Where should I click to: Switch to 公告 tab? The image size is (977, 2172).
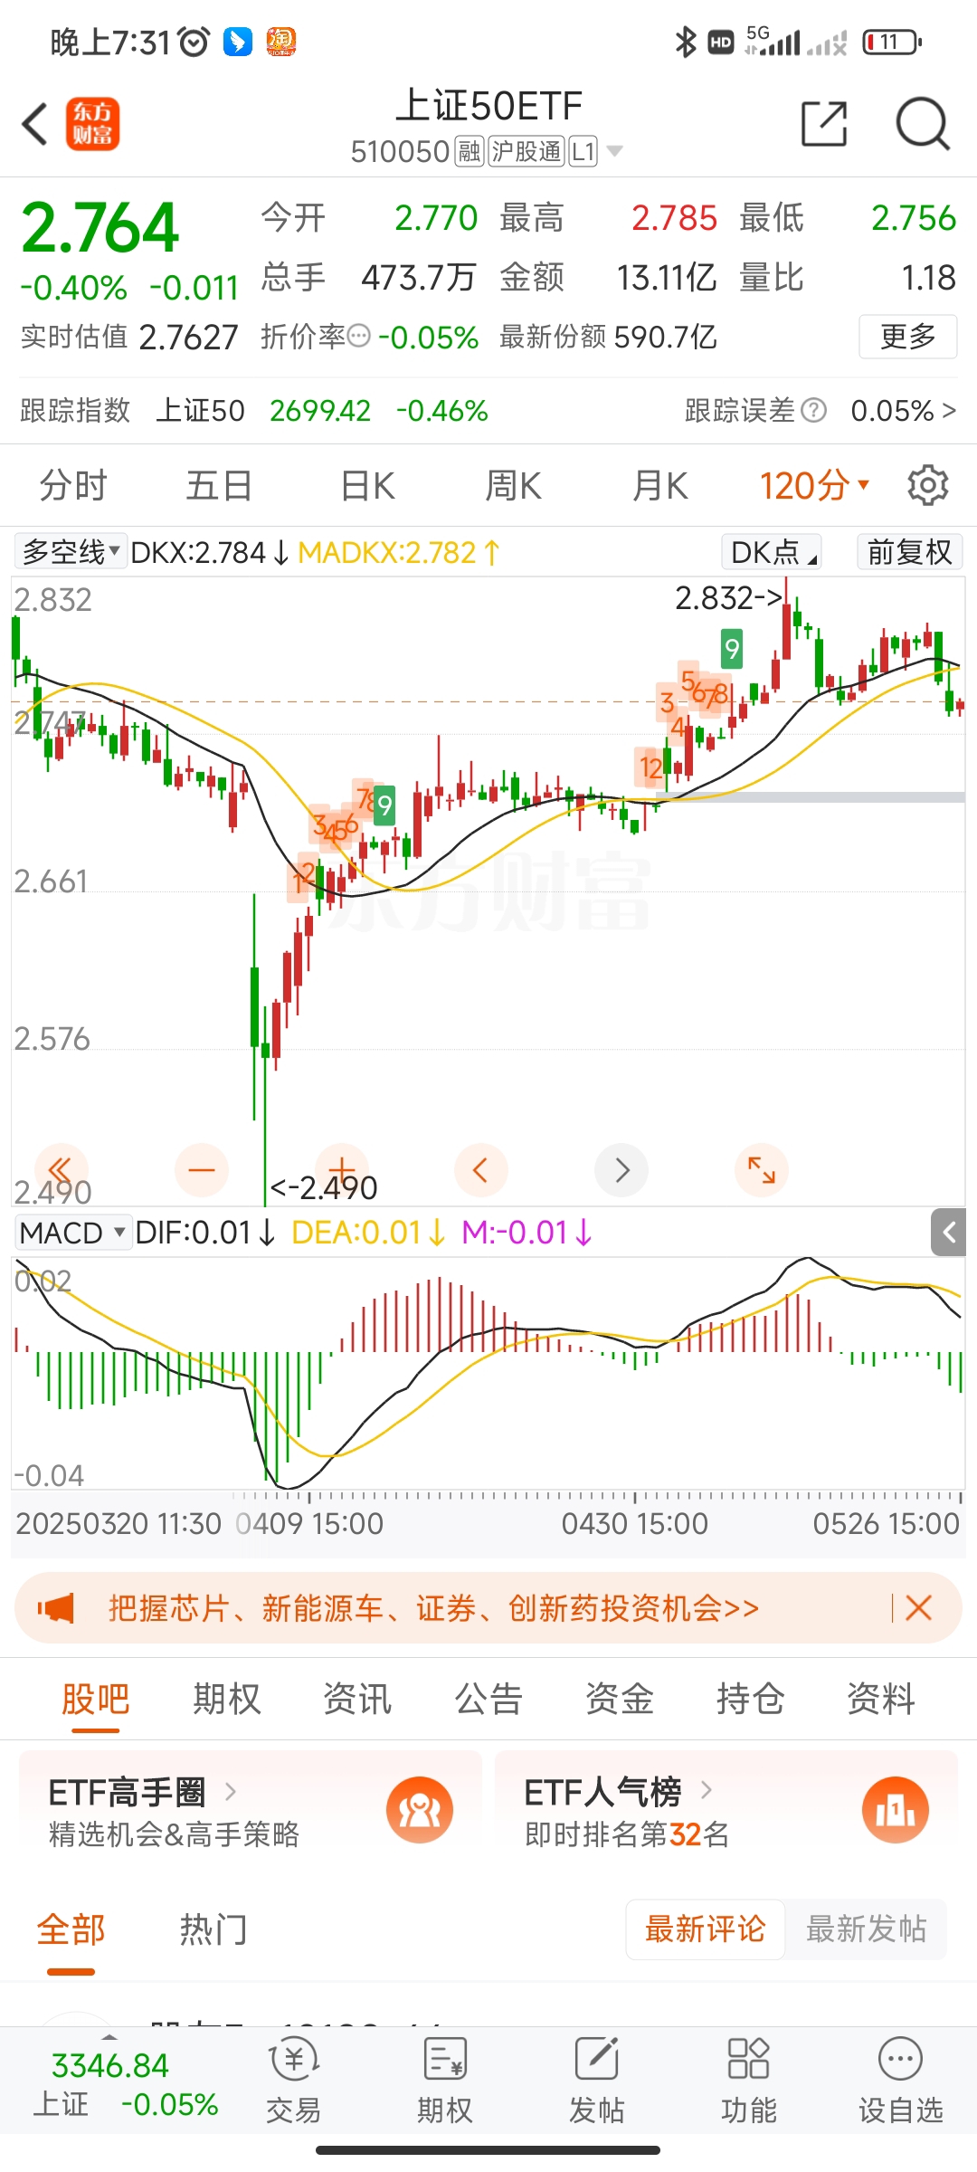(488, 1699)
